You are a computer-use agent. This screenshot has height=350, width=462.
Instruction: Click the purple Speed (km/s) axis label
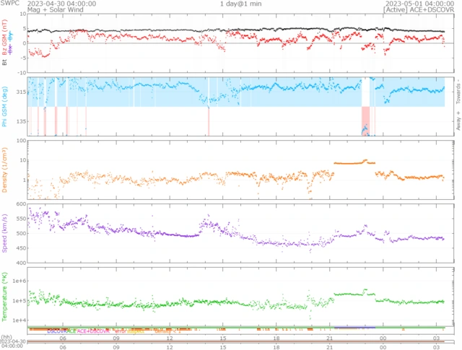(x=6, y=234)
